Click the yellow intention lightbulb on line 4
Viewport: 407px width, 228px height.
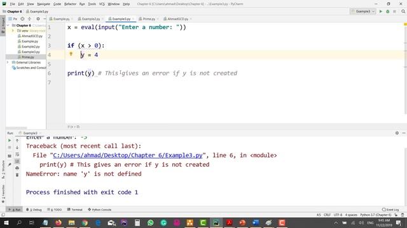[71, 54]
